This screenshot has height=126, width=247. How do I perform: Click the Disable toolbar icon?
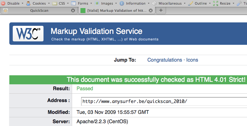pyautogui.click(x=3, y=3)
